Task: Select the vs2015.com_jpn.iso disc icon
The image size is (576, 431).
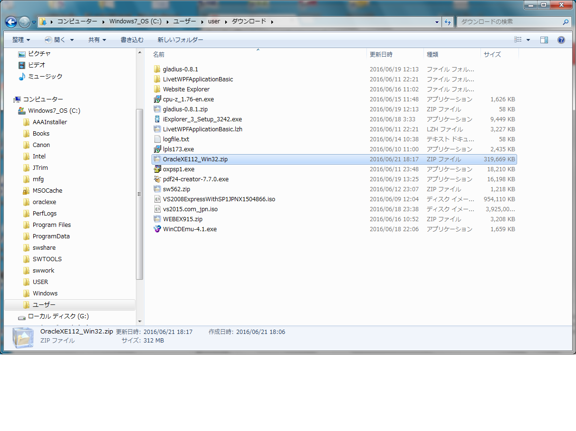Action: coord(158,209)
